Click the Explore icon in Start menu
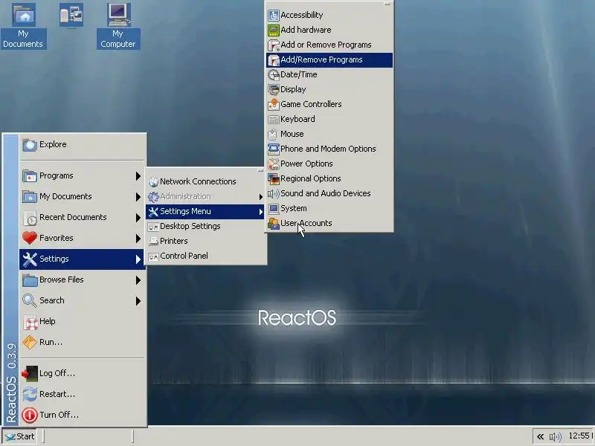This screenshot has width=595, height=446. click(30, 144)
